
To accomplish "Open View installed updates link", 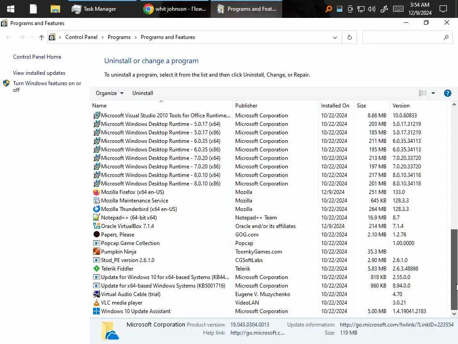I will 39,73.
